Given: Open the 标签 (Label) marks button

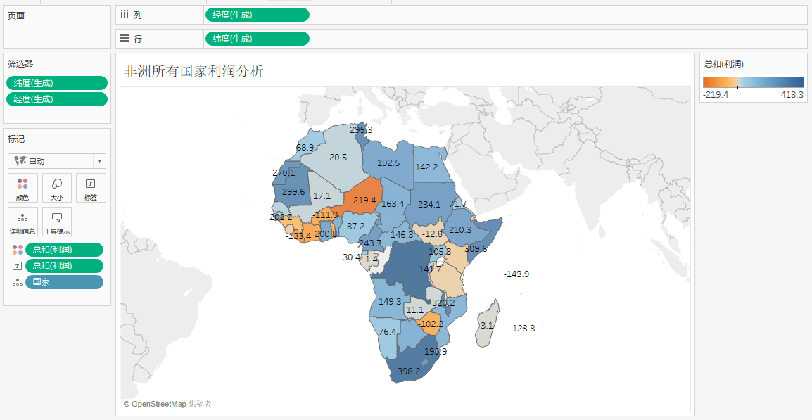Looking at the screenshot, I should click(91, 188).
